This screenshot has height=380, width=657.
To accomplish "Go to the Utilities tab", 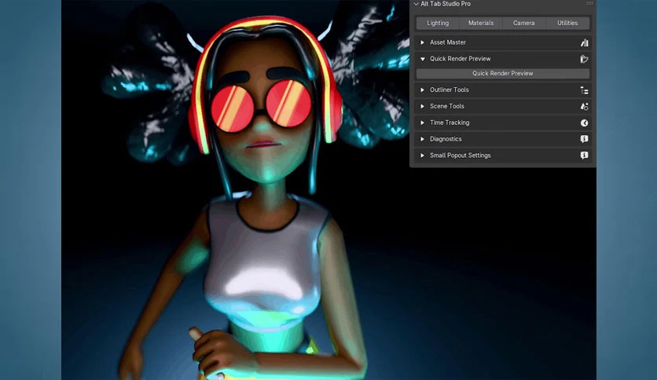I will 567,23.
